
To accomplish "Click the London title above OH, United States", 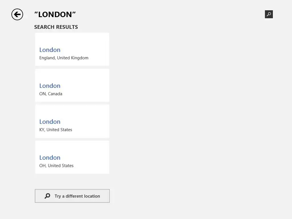I will (50, 158).
